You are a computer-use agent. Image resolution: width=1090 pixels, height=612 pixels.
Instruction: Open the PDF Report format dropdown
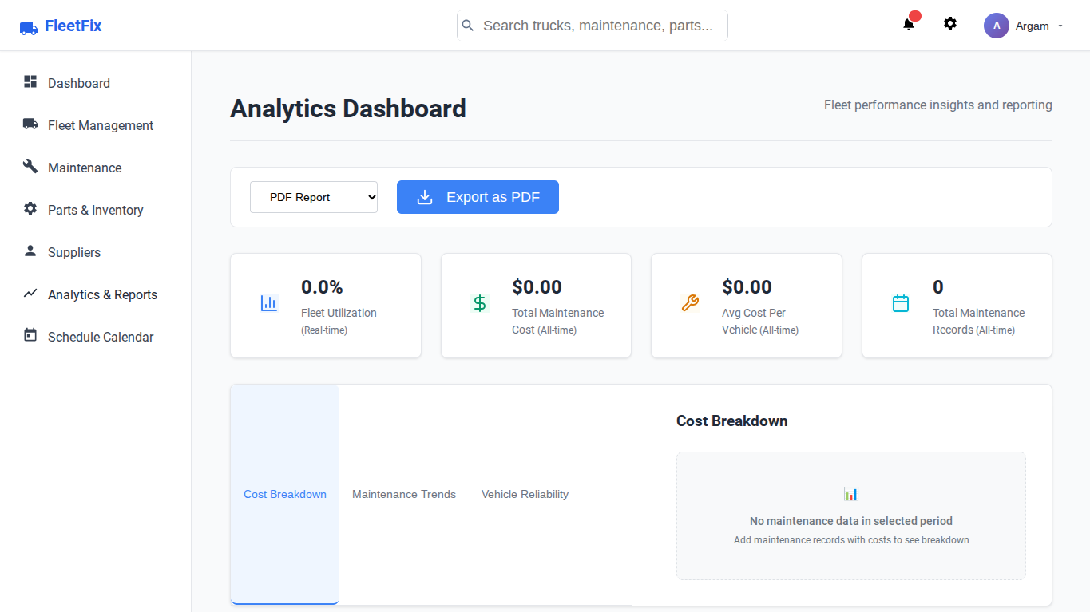[x=313, y=196]
